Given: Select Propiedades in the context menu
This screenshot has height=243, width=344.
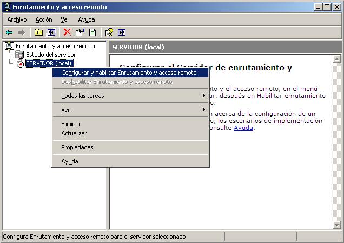Looking at the screenshot, I should click(x=77, y=147).
